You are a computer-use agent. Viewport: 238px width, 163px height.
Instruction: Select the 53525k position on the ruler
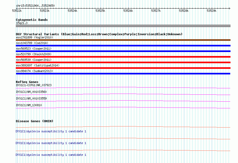point(100,11)
